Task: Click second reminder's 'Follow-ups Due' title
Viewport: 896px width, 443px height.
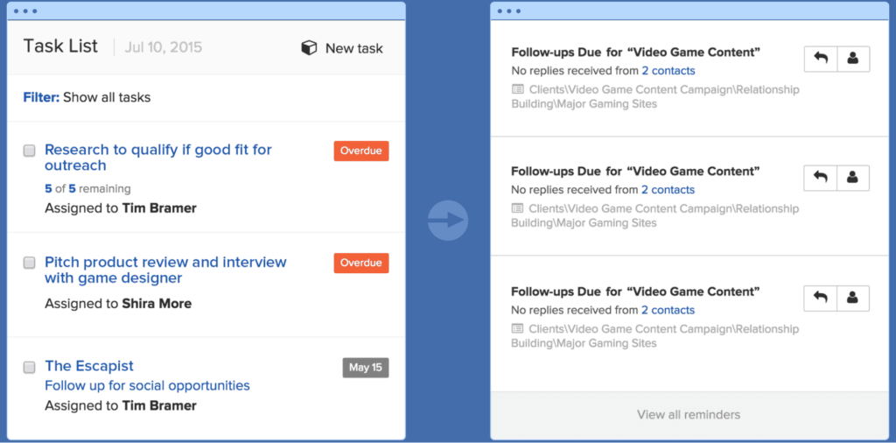Action: point(635,171)
